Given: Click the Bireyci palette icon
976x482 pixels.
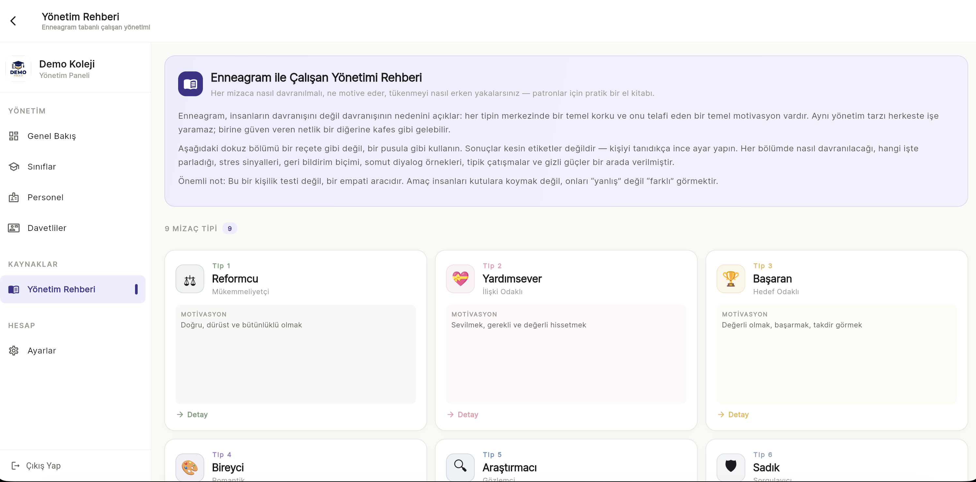Looking at the screenshot, I should coord(190,467).
